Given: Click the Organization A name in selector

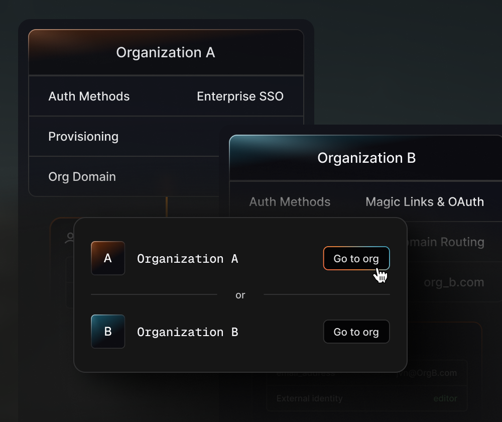Looking at the screenshot, I should [x=188, y=259].
